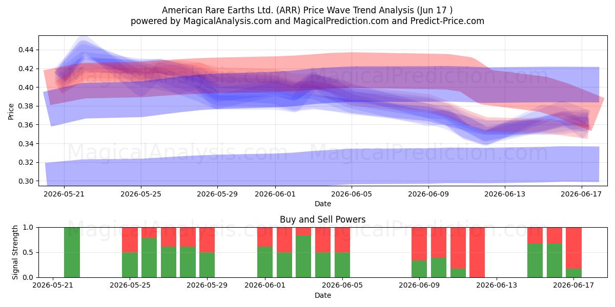Click the 'Date' label under the price chart
The image size is (615, 307).
(323, 204)
